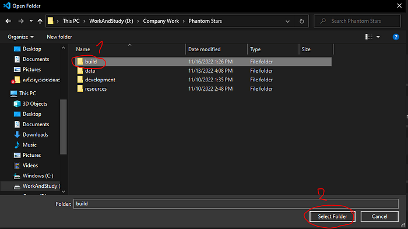Go forward with the right arrow
408x229 pixels.
(21, 21)
